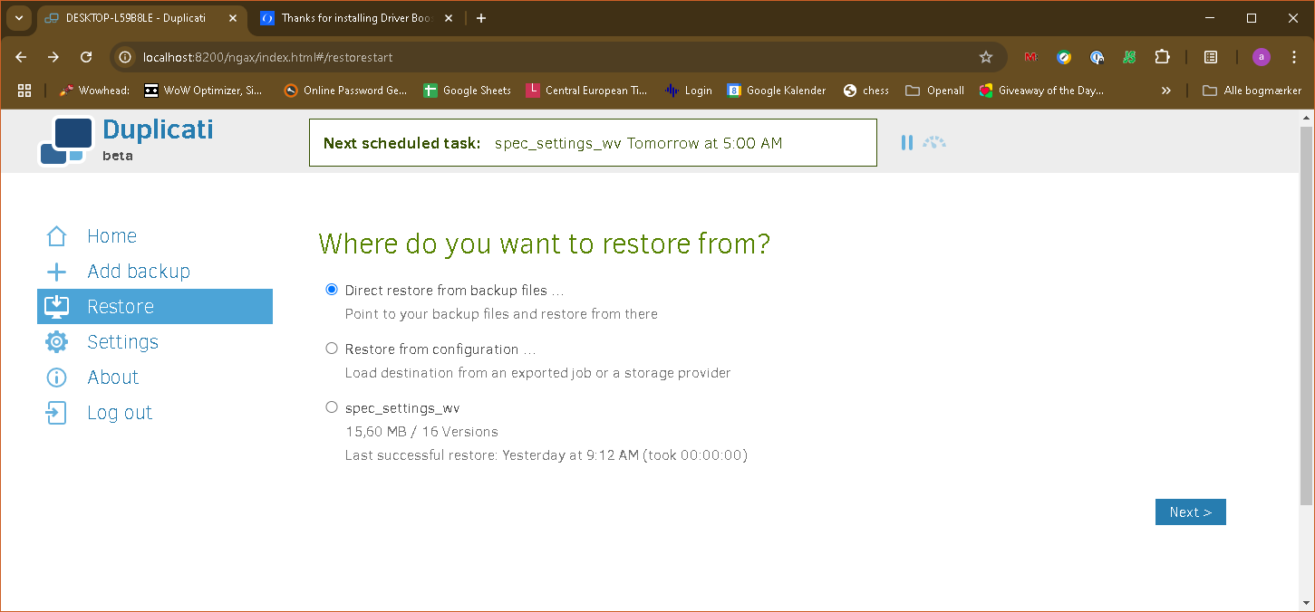
Task: Open Chrome three-dot menu
Action: pos(1293,57)
